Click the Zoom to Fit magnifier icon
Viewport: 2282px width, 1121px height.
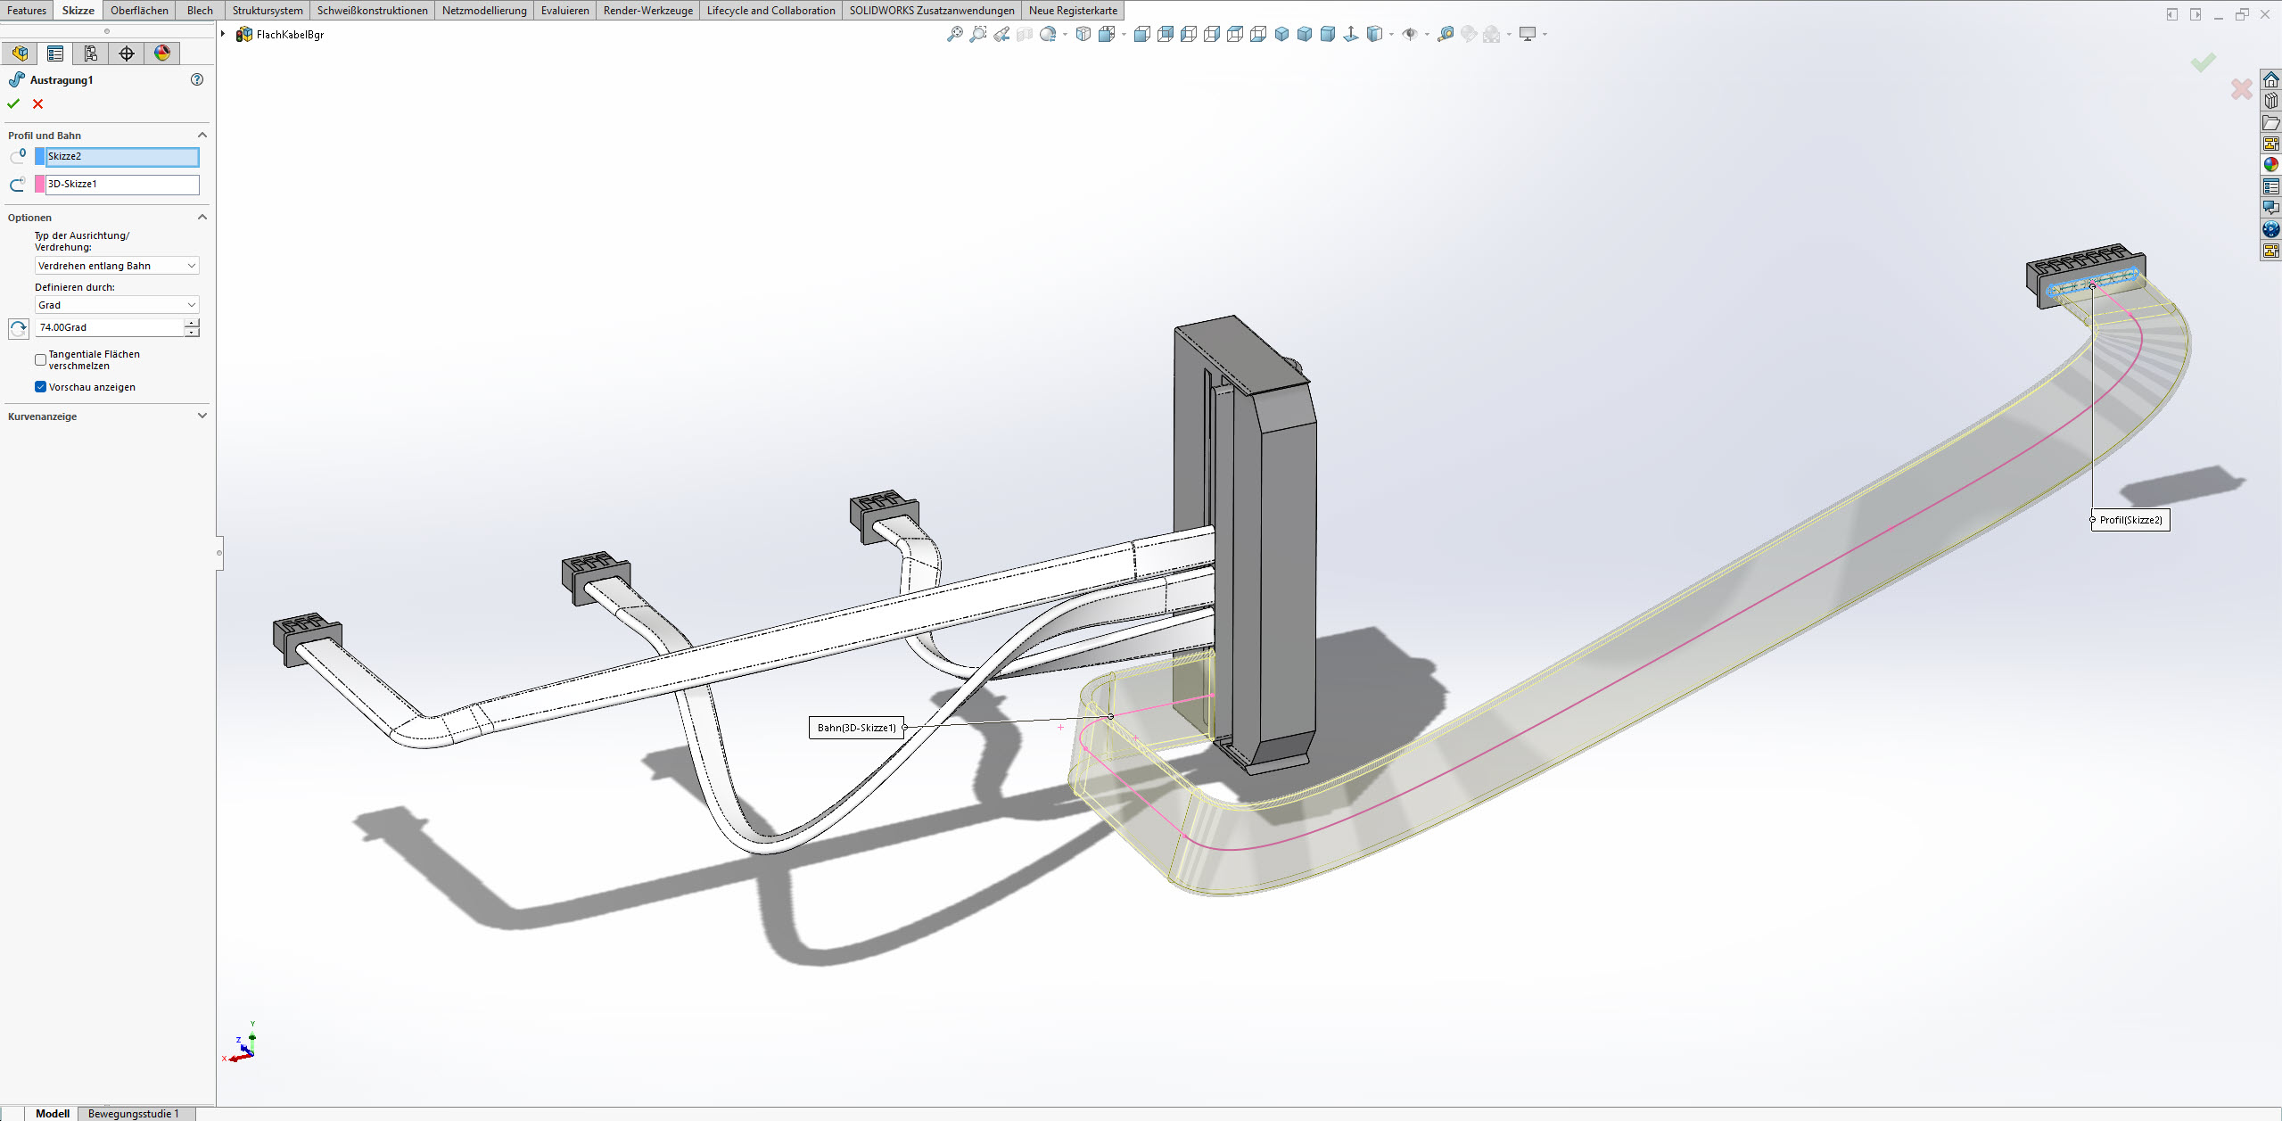(x=954, y=34)
